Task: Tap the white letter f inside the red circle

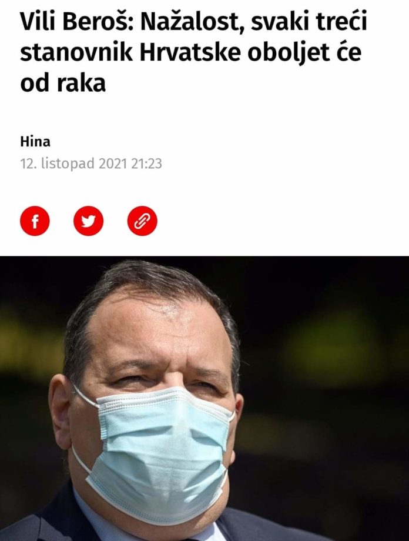Action: tap(35, 221)
